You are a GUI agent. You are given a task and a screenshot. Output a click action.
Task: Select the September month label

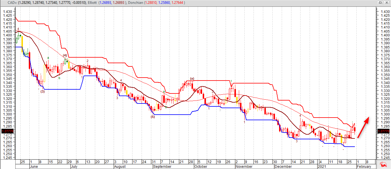[162, 166]
